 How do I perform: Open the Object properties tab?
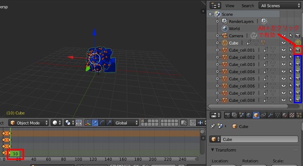tap(256, 115)
